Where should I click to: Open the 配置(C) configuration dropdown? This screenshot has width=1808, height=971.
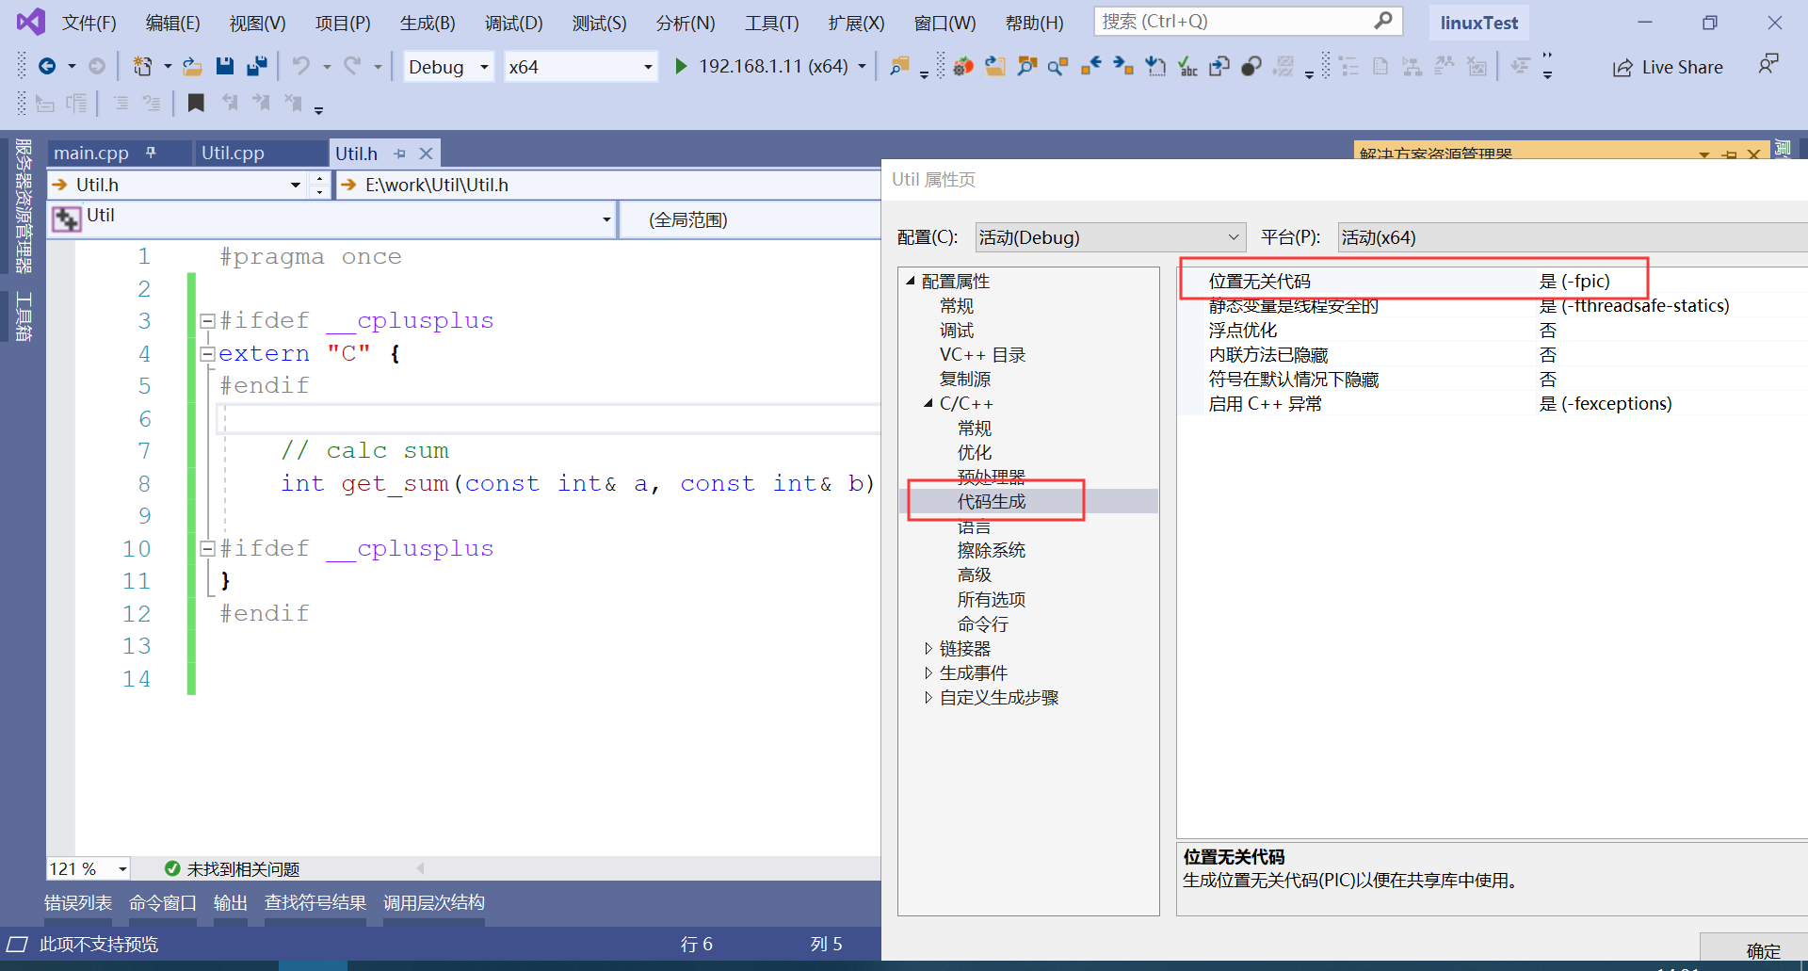1109,237
